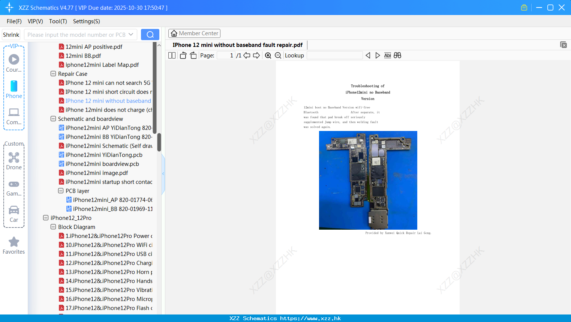Go to previous page arrow

247,55
